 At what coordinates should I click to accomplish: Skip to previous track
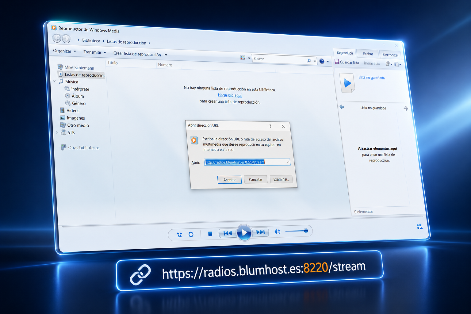tap(228, 233)
